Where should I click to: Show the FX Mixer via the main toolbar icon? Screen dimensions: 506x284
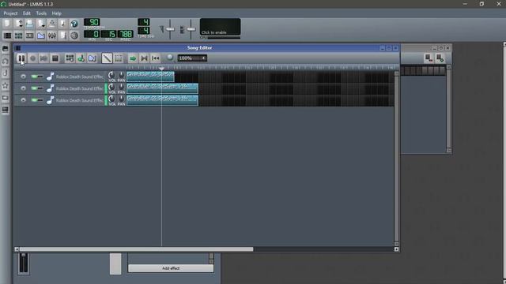coord(51,35)
